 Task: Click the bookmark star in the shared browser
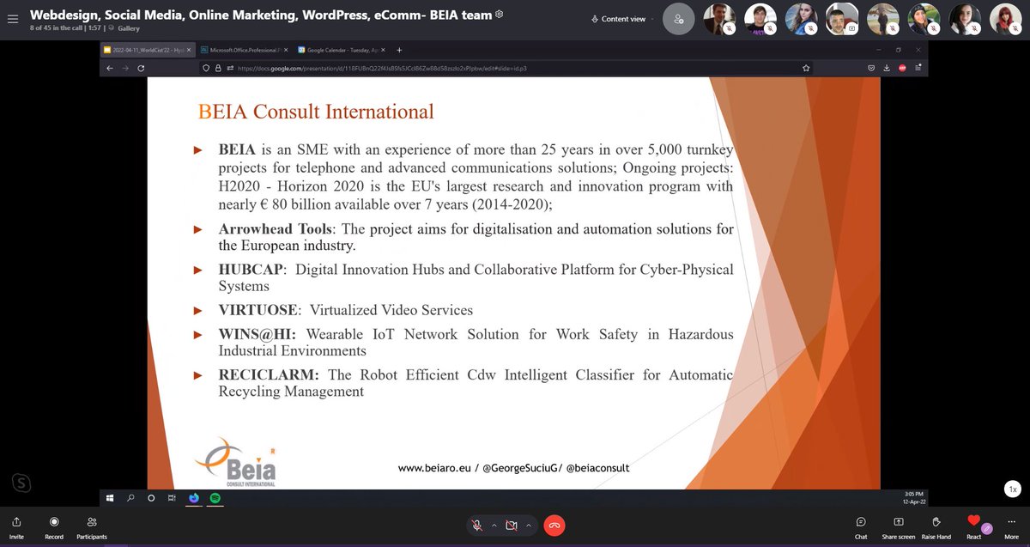(806, 68)
